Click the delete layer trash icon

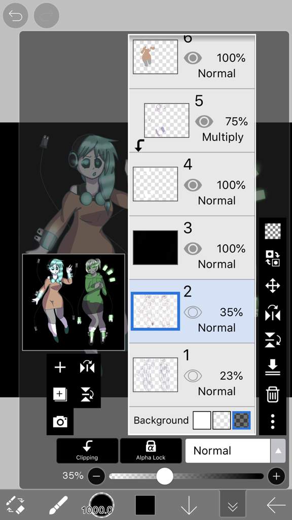coord(273,394)
